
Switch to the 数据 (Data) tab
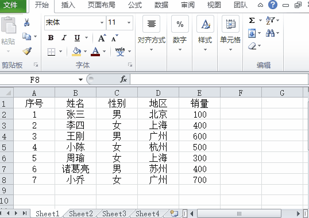tap(161, 5)
